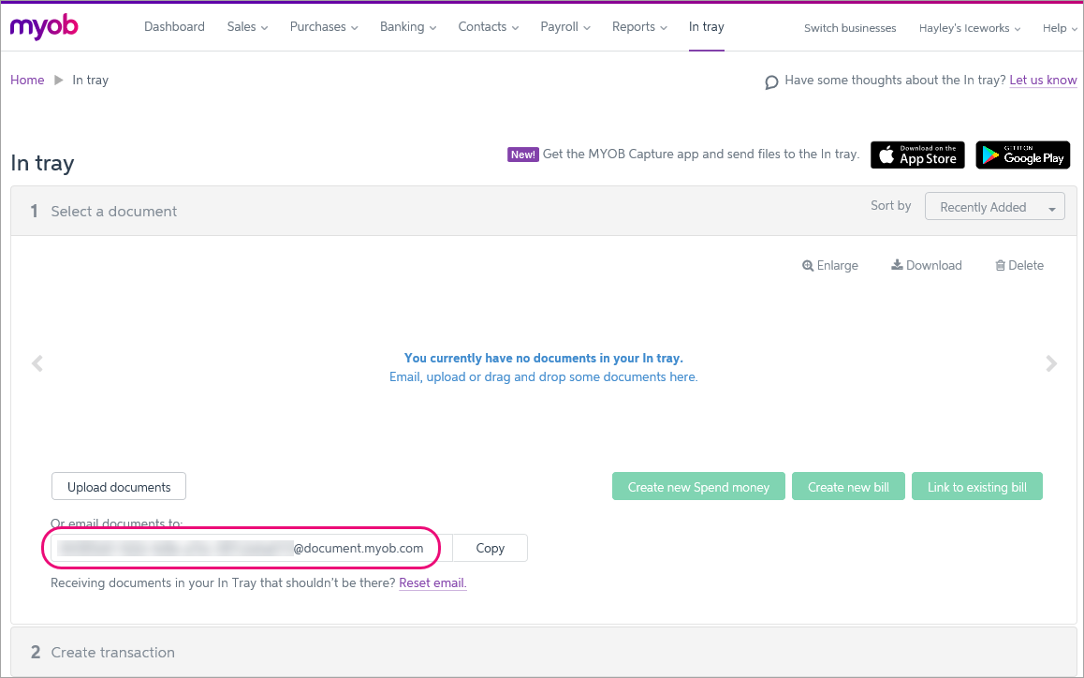Click Link to existing bill
1084x678 pixels.
tap(977, 486)
